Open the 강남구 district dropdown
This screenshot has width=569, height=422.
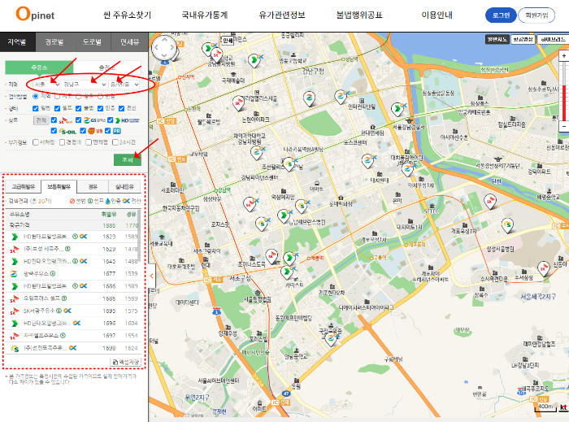point(85,85)
